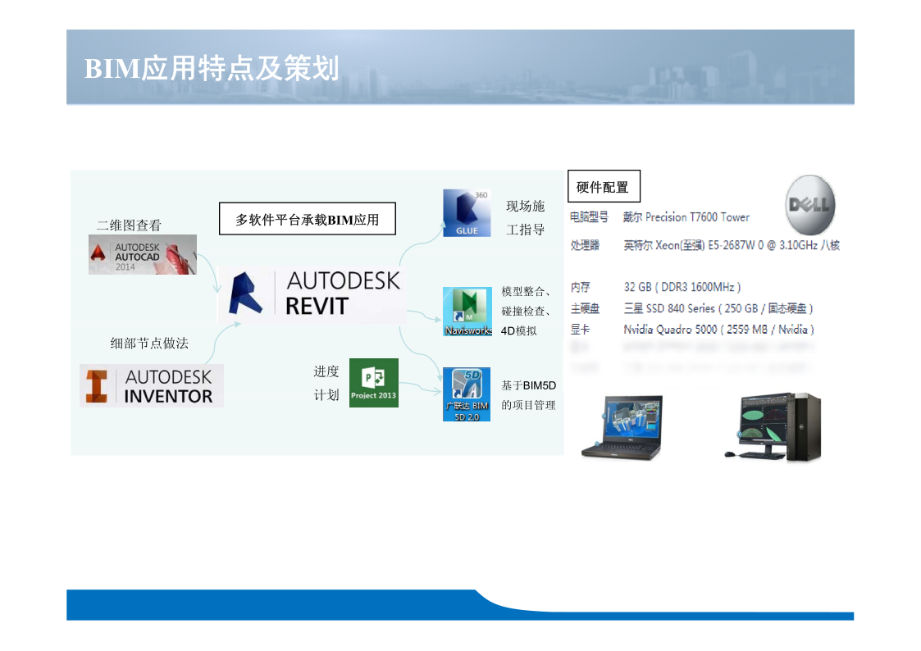Image resolution: width=921 pixels, height=651 pixels.
Task: Click the 硬件配置 heading box
Action: [604, 187]
